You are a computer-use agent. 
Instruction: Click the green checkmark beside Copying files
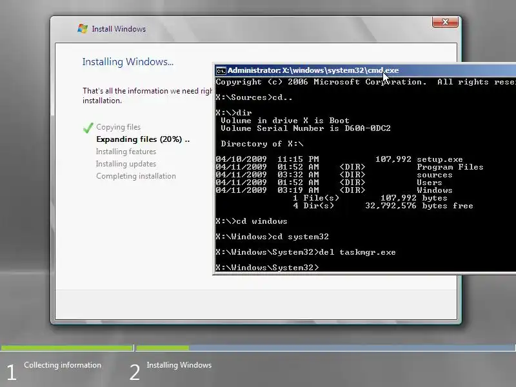click(x=88, y=128)
